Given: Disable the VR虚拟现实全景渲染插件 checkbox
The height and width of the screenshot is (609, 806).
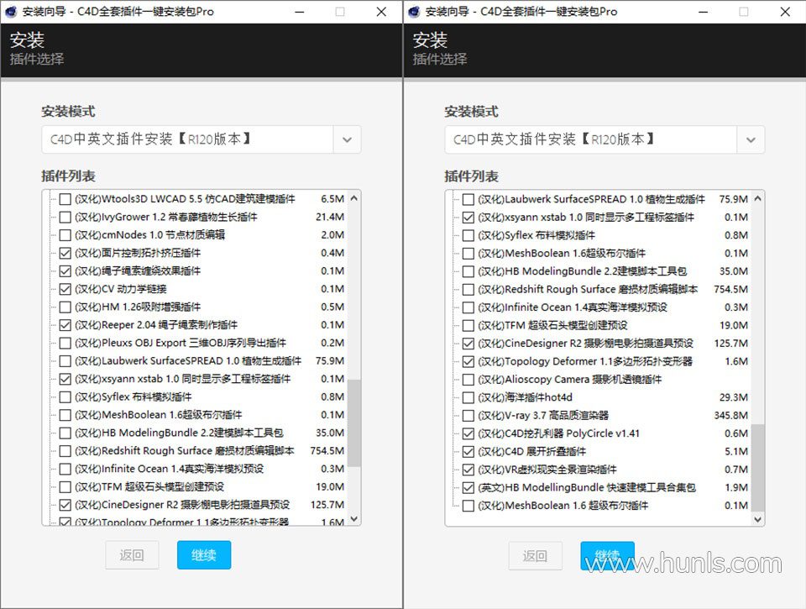Looking at the screenshot, I should (x=468, y=469).
